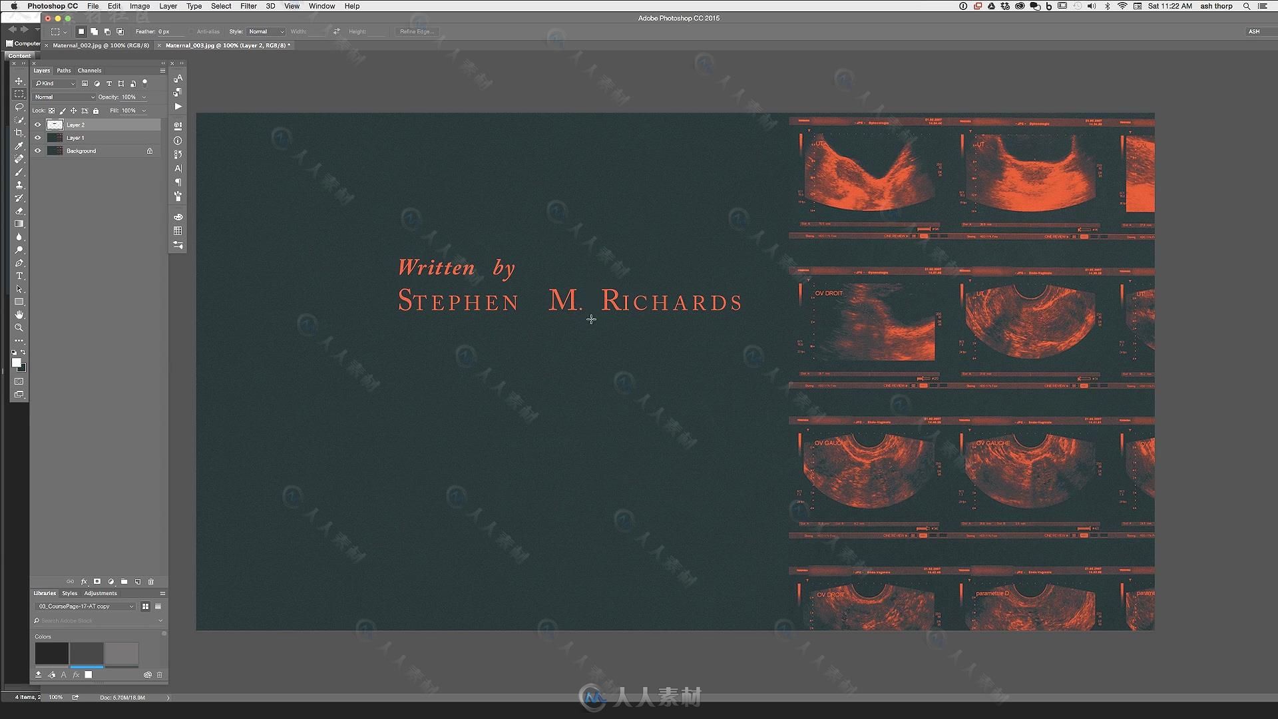Open the Filter menu
Image resolution: width=1278 pixels, height=719 pixels.
[x=248, y=6]
